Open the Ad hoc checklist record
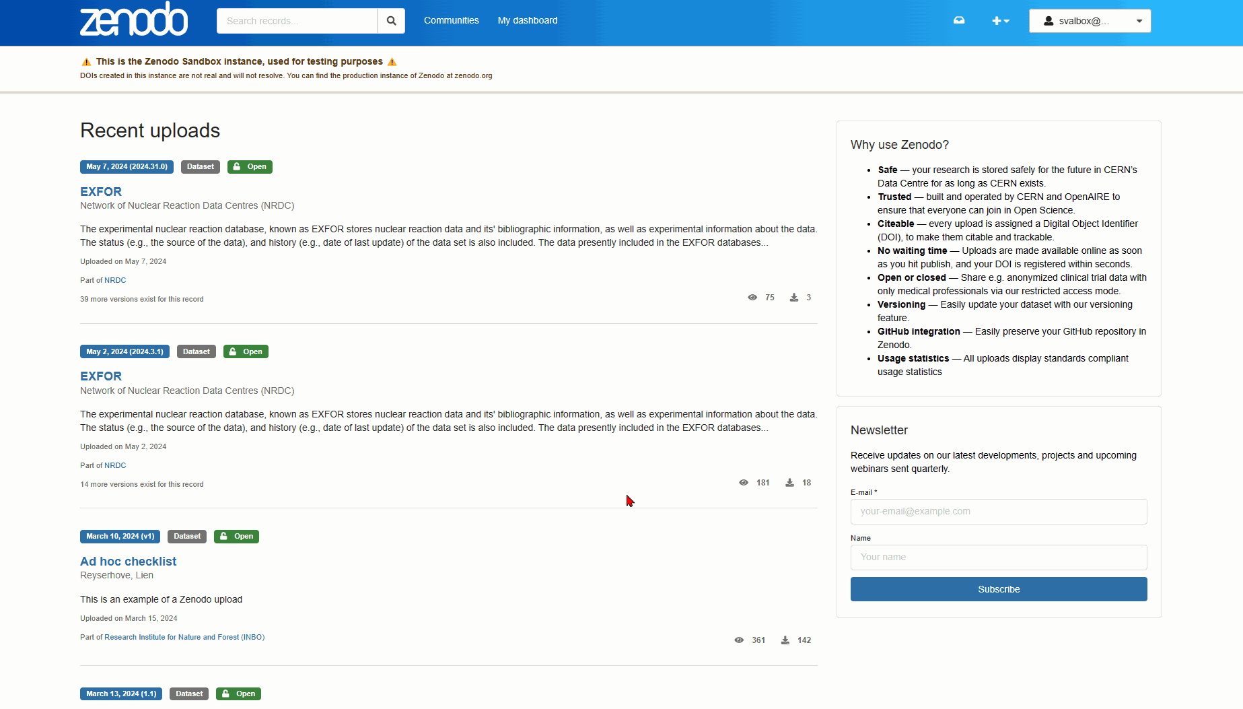The image size is (1243, 709). (x=128, y=562)
